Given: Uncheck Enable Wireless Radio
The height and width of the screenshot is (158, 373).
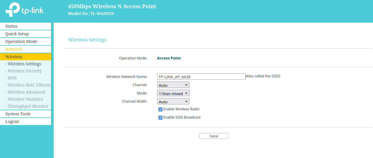Looking at the screenshot, I should click(160, 109).
